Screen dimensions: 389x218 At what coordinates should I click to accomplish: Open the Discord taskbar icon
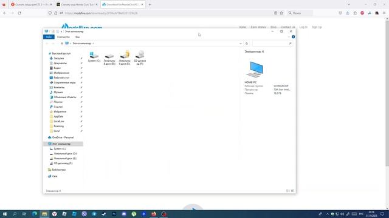click(124, 214)
